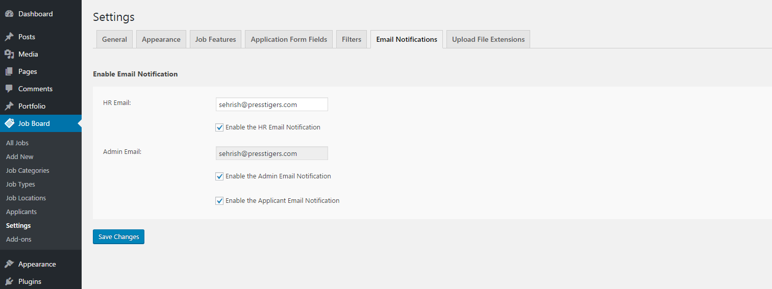Select the Job Features tab
This screenshot has width=772, height=289.
click(215, 39)
